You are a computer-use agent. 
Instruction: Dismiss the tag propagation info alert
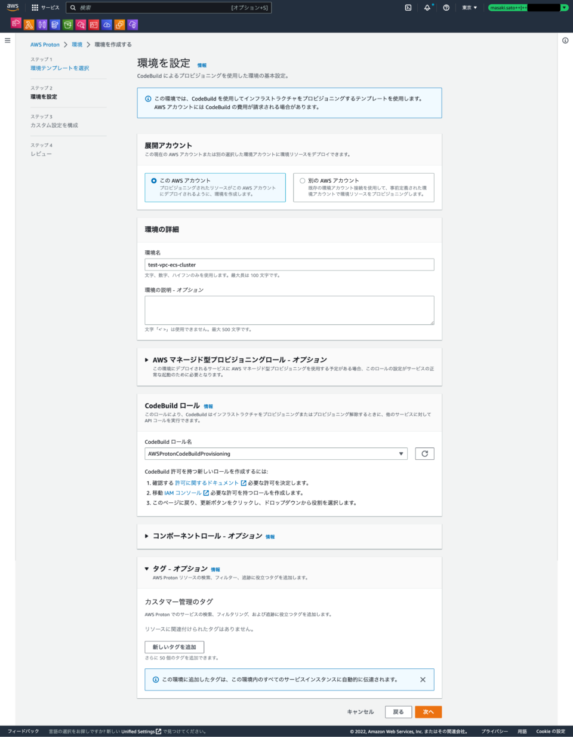[x=423, y=680]
